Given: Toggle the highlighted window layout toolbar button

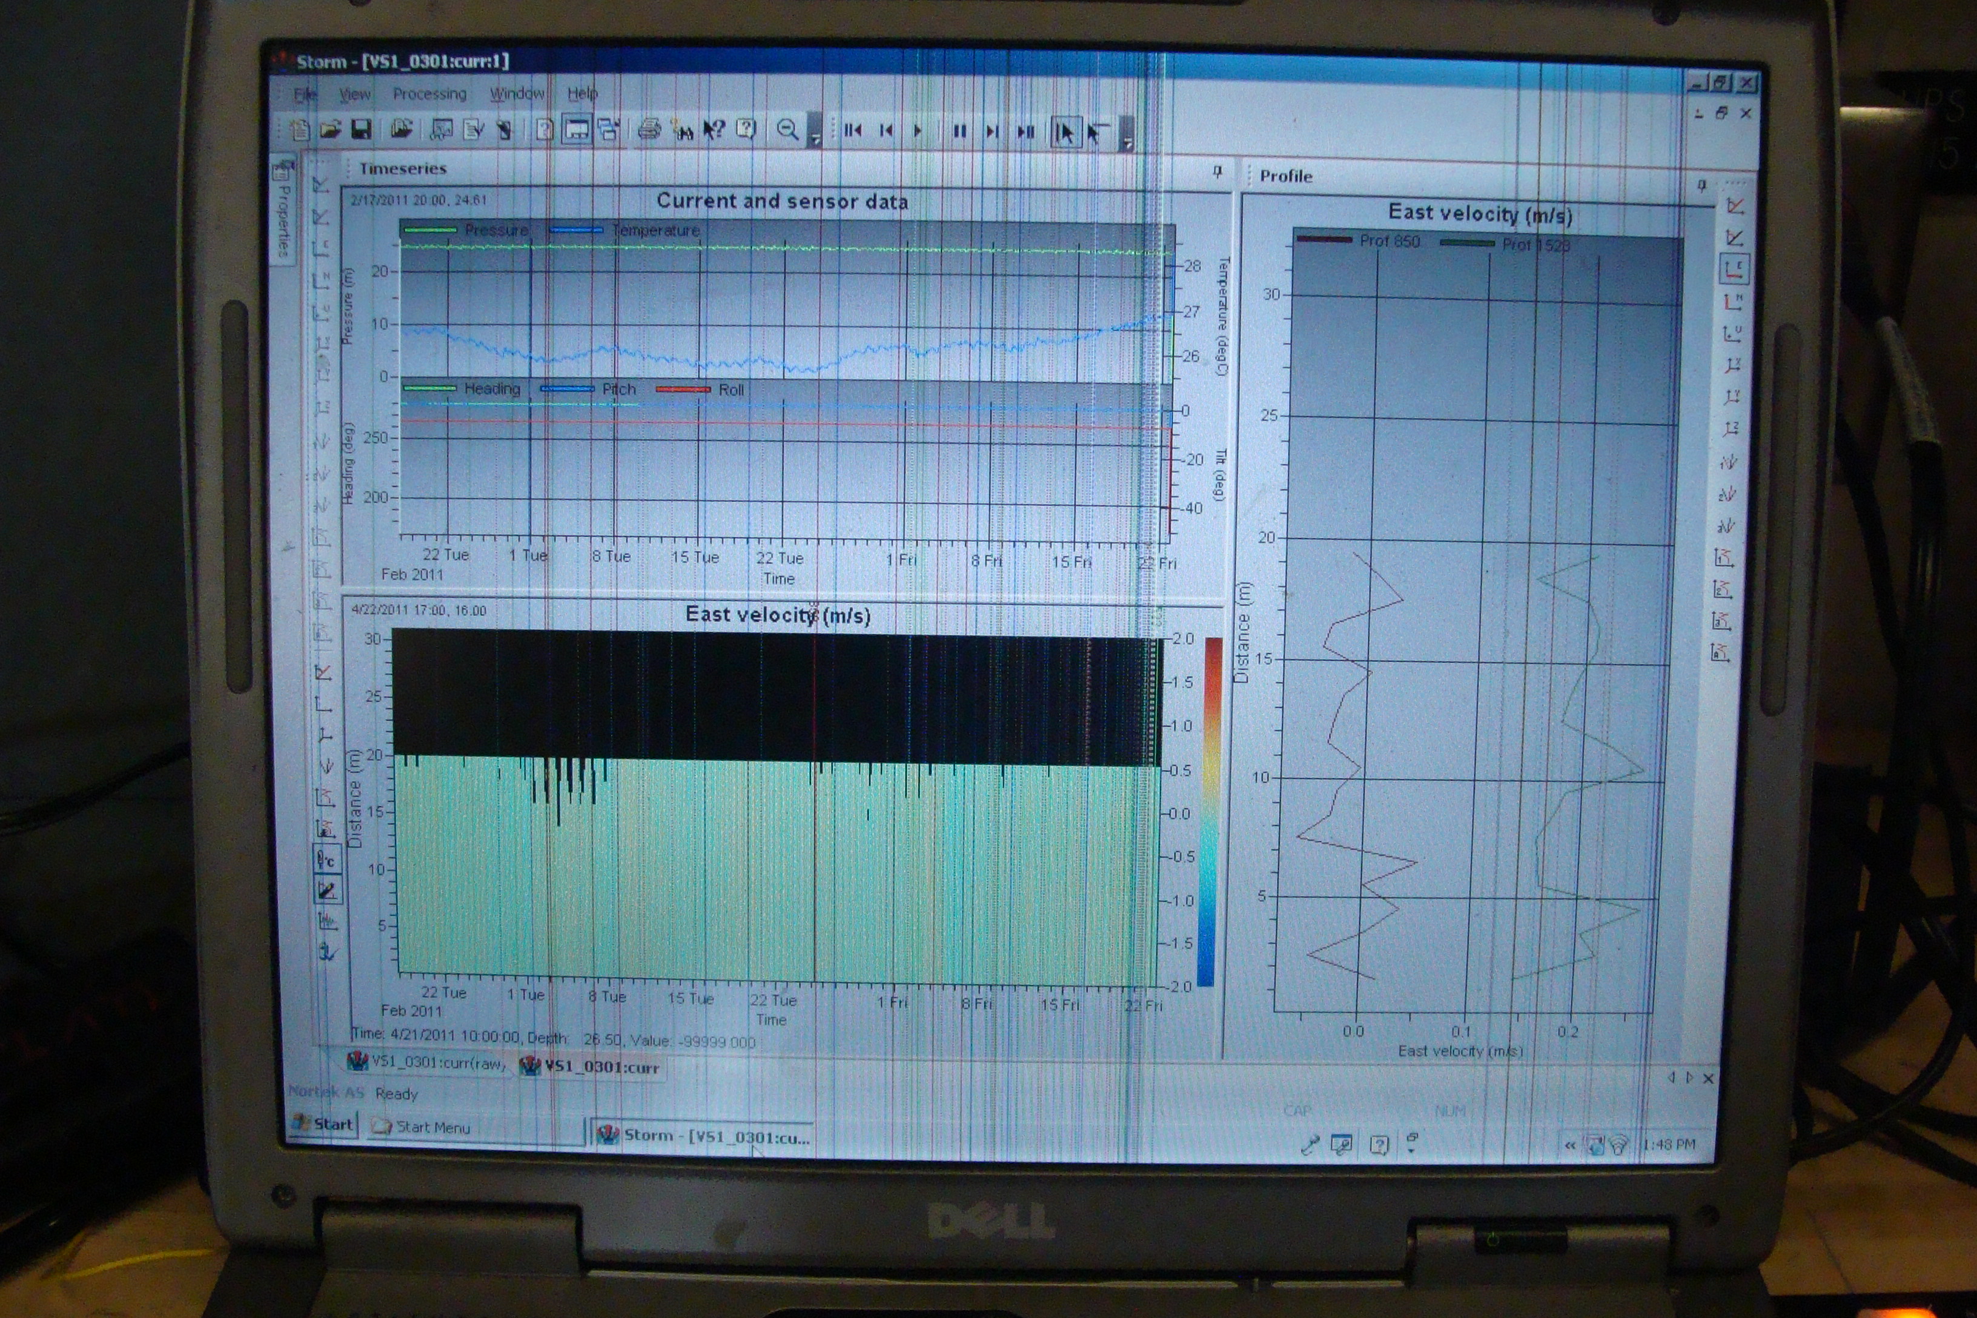Looking at the screenshot, I should tap(577, 130).
